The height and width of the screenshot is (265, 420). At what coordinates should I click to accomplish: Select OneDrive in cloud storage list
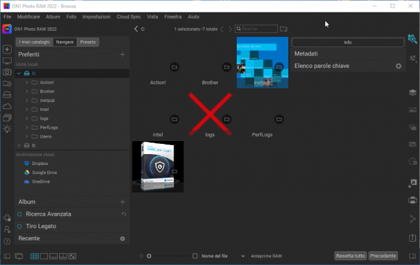40,181
